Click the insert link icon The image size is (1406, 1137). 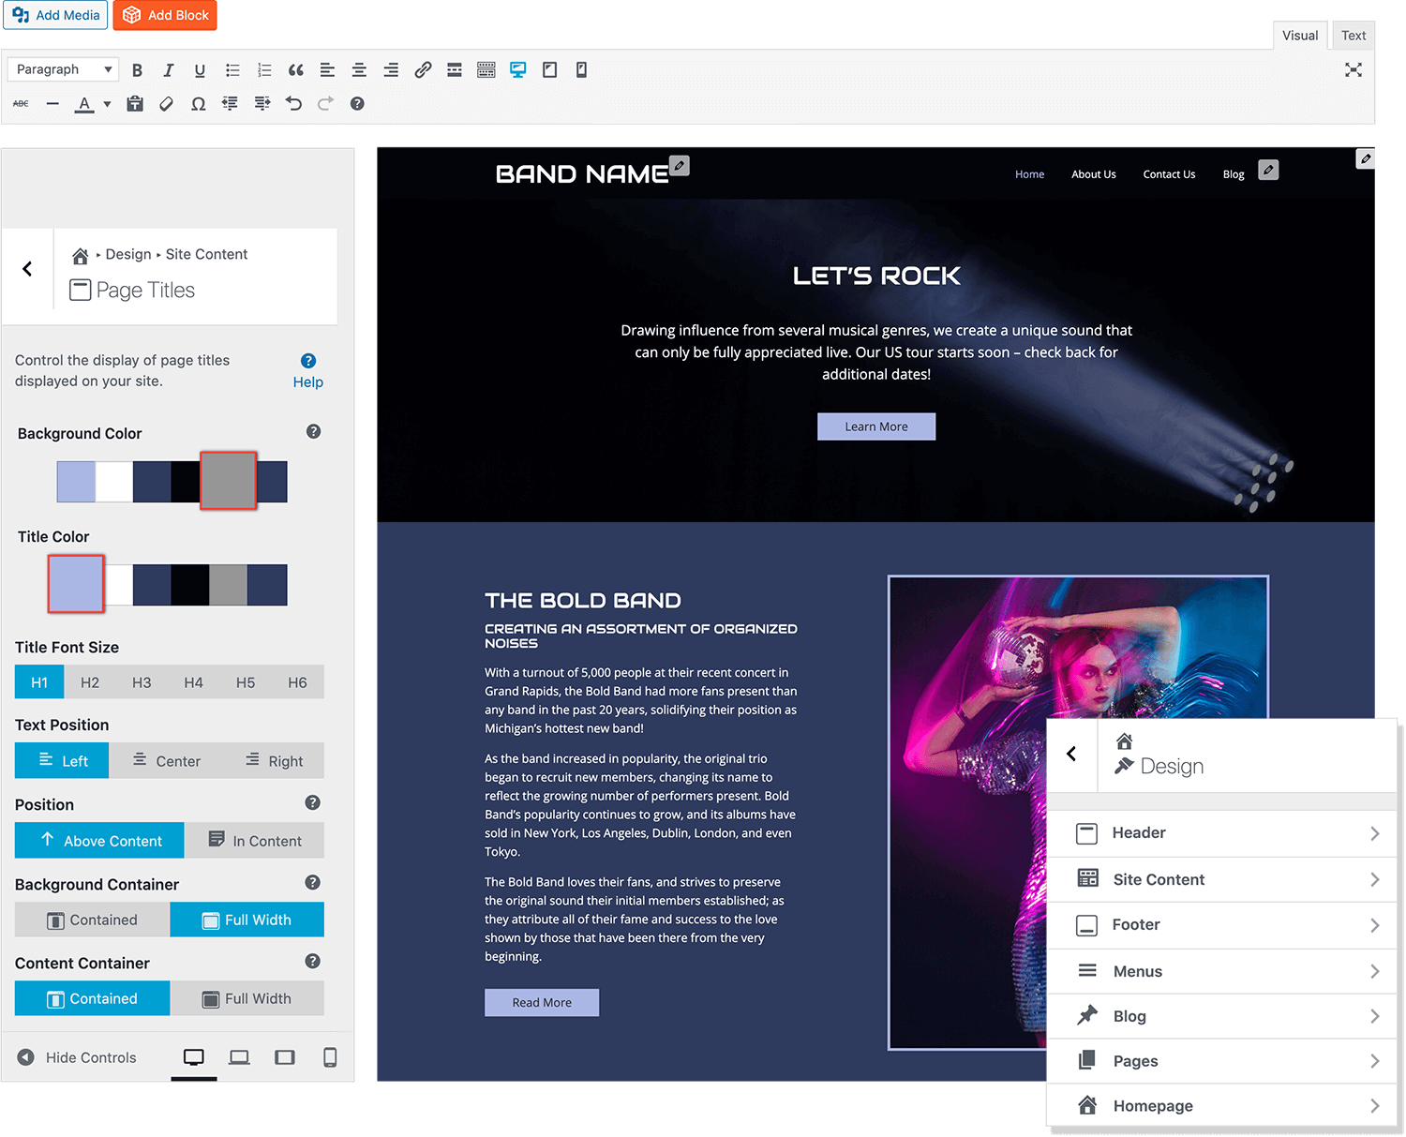423,70
